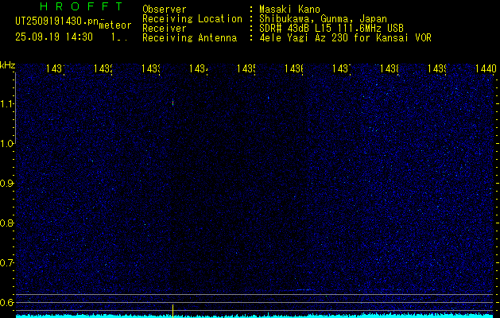This screenshot has height=318, width=500.
Task: Click the bright meteor echo near 1.1 kHz
Action: click(172, 103)
